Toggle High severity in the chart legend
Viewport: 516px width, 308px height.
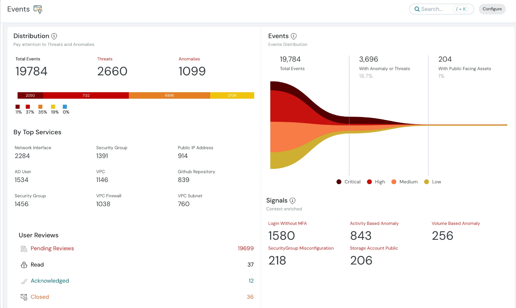[x=376, y=182]
